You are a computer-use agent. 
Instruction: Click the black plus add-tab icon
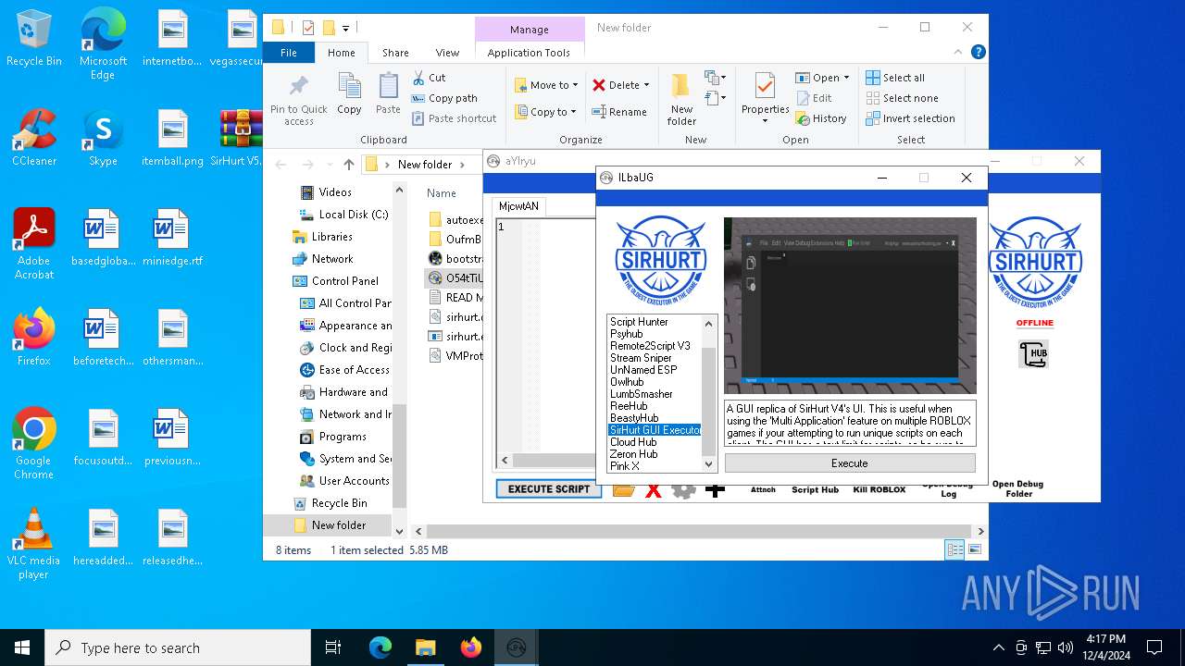point(715,489)
